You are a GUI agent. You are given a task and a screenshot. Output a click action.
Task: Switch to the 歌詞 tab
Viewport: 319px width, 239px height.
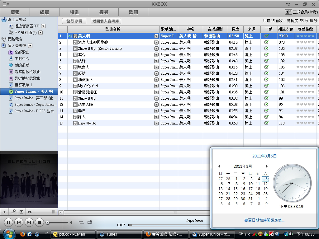pyautogui.click(x=133, y=12)
